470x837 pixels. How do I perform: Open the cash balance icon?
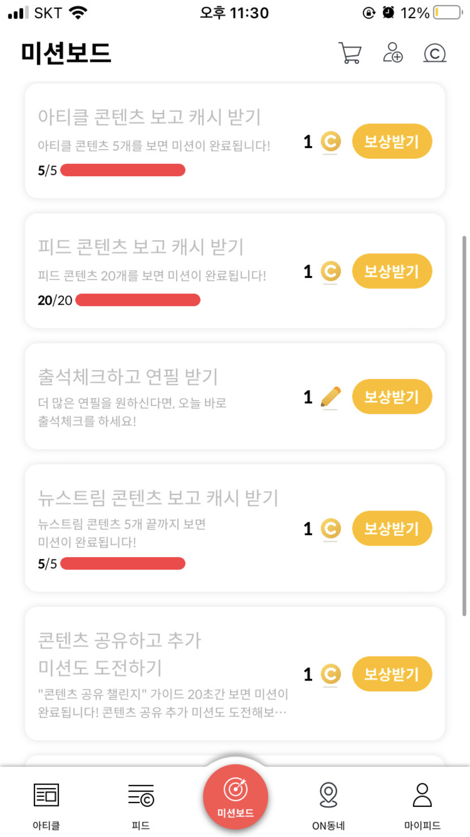434,53
